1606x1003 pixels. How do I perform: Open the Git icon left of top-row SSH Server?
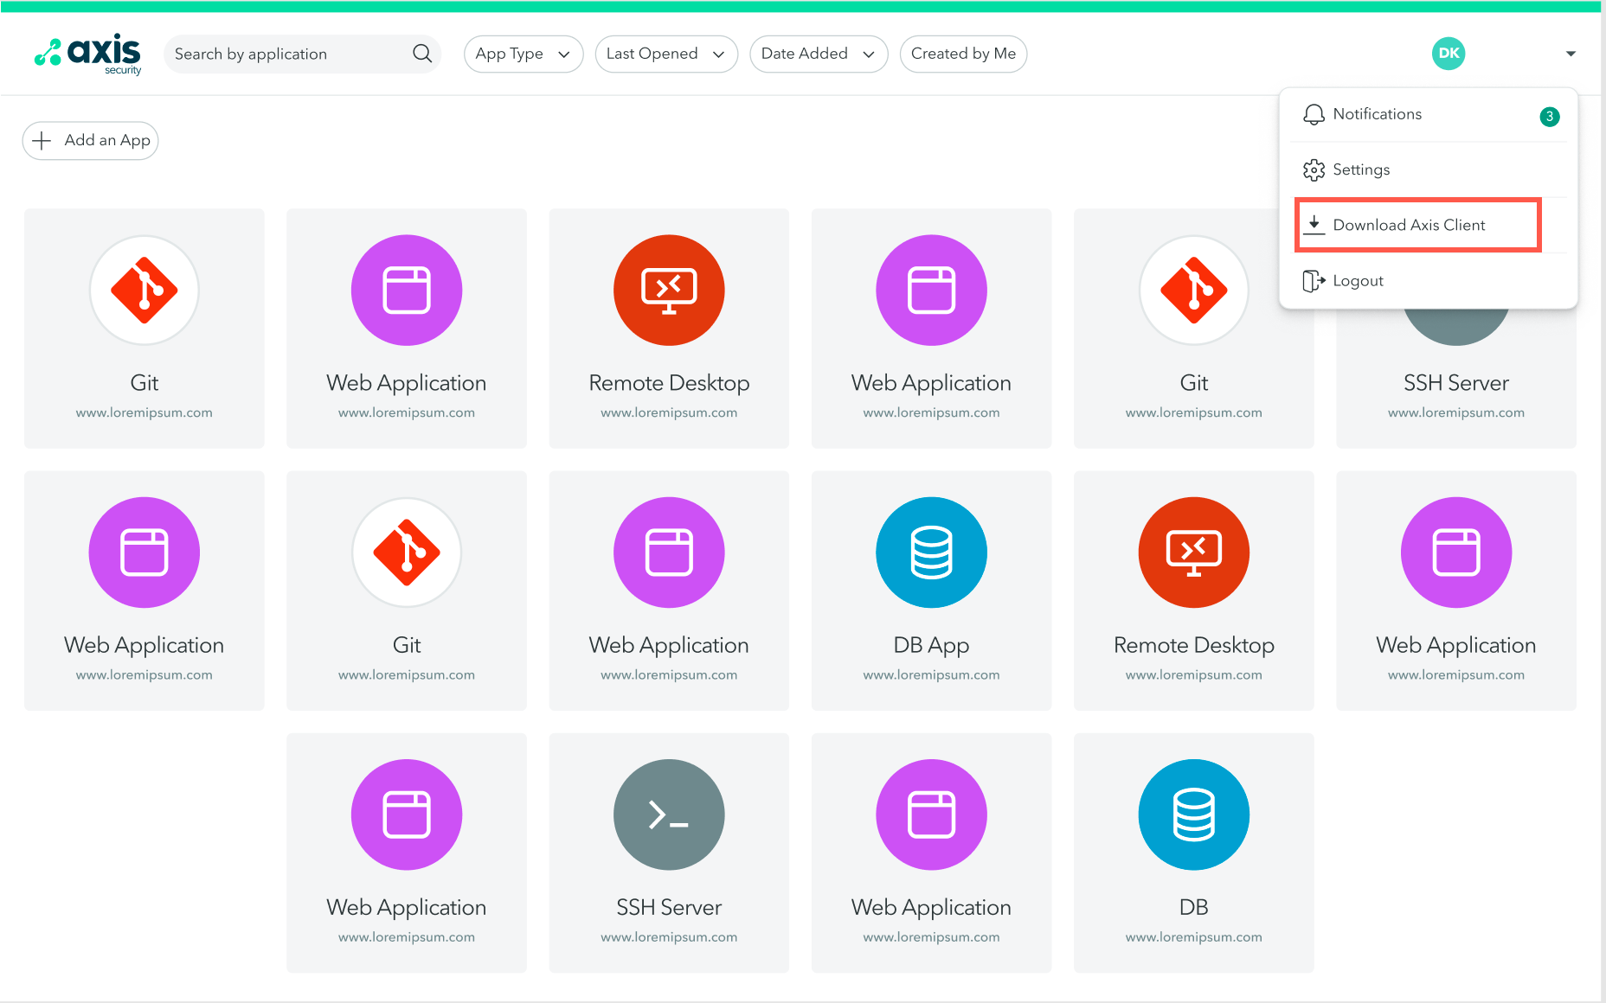click(x=1194, y=290)
